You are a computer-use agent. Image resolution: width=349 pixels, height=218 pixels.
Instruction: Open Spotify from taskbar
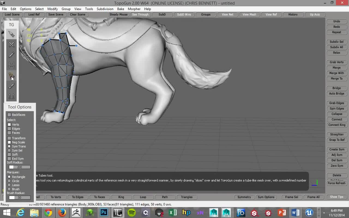(132, 213)
